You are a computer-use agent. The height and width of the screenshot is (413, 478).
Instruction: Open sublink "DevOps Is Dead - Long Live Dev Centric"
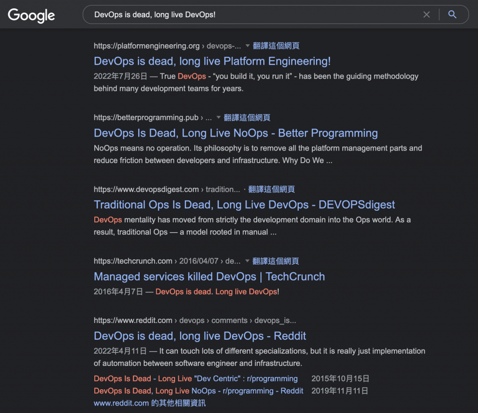pyautogui.click(x=196, y=379)
